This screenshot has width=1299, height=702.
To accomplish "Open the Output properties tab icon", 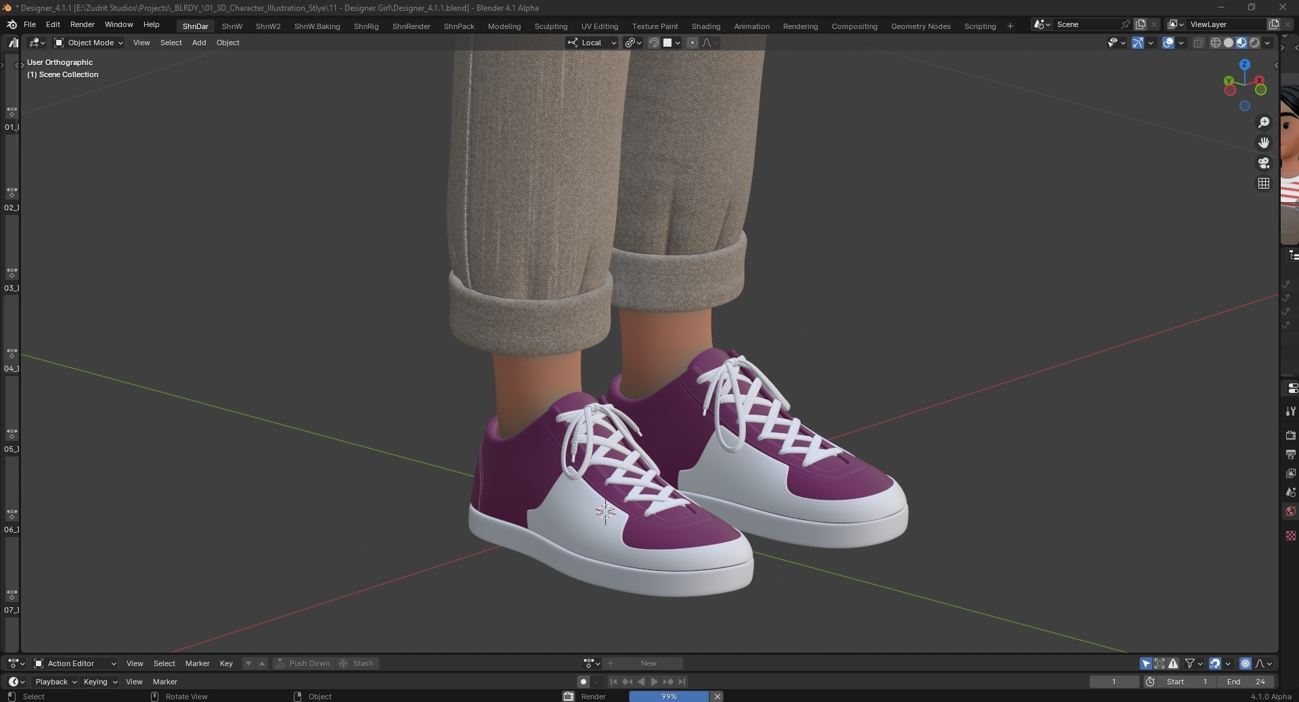I will point(1290,454).
